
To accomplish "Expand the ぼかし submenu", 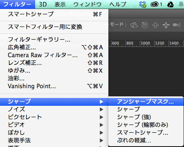I will click(54, 133).
